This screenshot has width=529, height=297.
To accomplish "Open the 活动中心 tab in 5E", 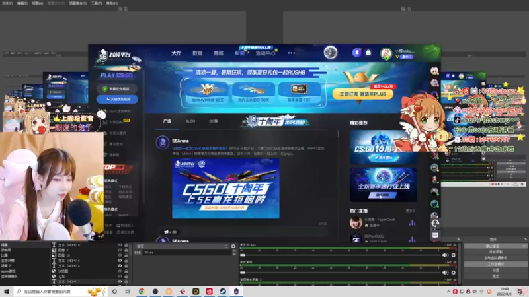I will point(266,53).
